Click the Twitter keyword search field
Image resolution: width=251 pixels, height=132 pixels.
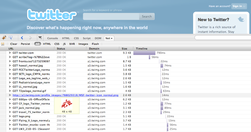pos(111,17)
